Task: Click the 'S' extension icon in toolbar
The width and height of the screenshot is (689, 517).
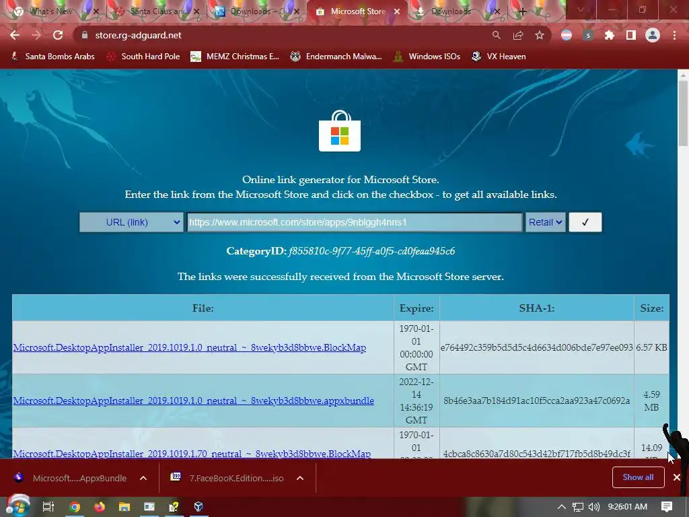Action: (x=588, y=35)
